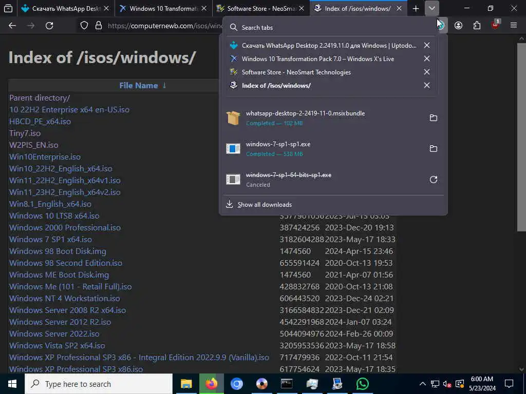Screen dimensions: 526x394
Task: Open Win10Enterprise.iso link
Action: click(x=45, y=157)
